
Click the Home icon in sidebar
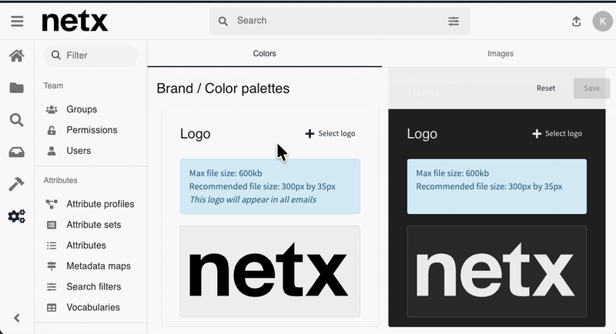pyautogui.click(x=16, y=55)
